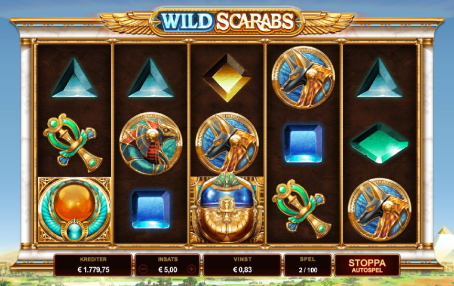Click the yellow diamond gem symbol
This screenshot has width=454, height=286.
[227, 78]
